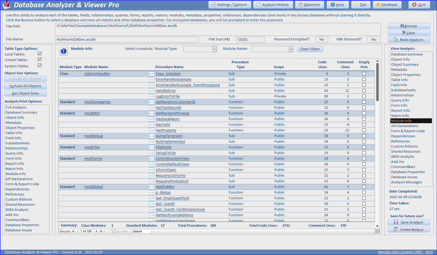This screenshot has width=437, height=255.
Task: Click the Search box in record navigator
Action: point(141,231)
